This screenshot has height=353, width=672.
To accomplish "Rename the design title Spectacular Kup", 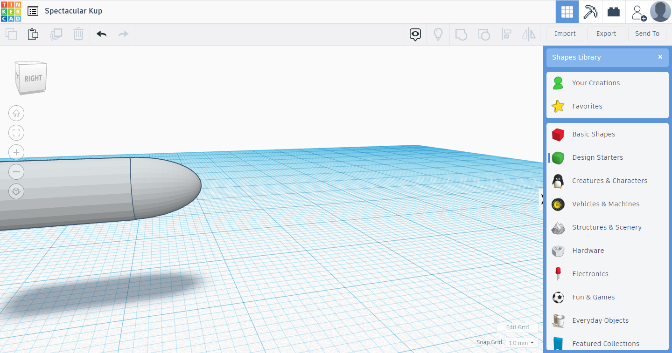I will coord(73,11).
